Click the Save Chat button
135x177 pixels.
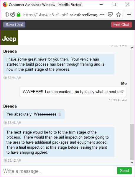[x=14, y=25]
